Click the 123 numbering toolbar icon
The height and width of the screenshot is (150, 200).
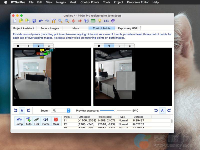tap(106, 21)
